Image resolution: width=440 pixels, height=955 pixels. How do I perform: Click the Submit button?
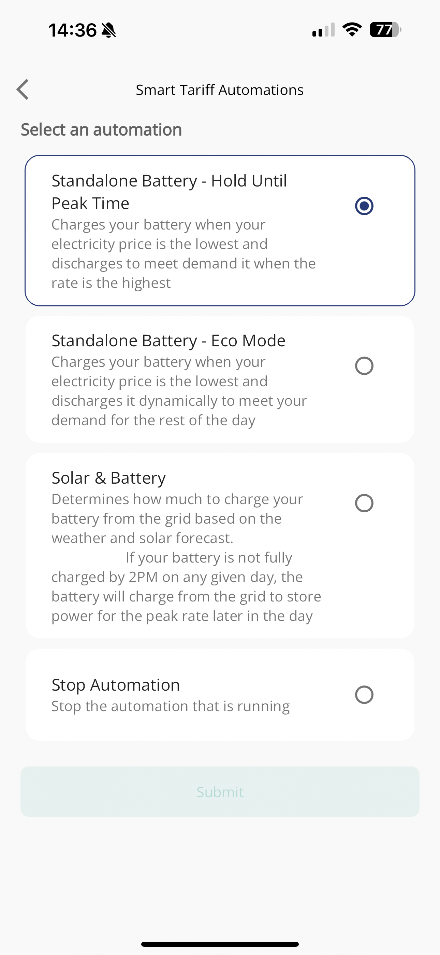point(220,791)
